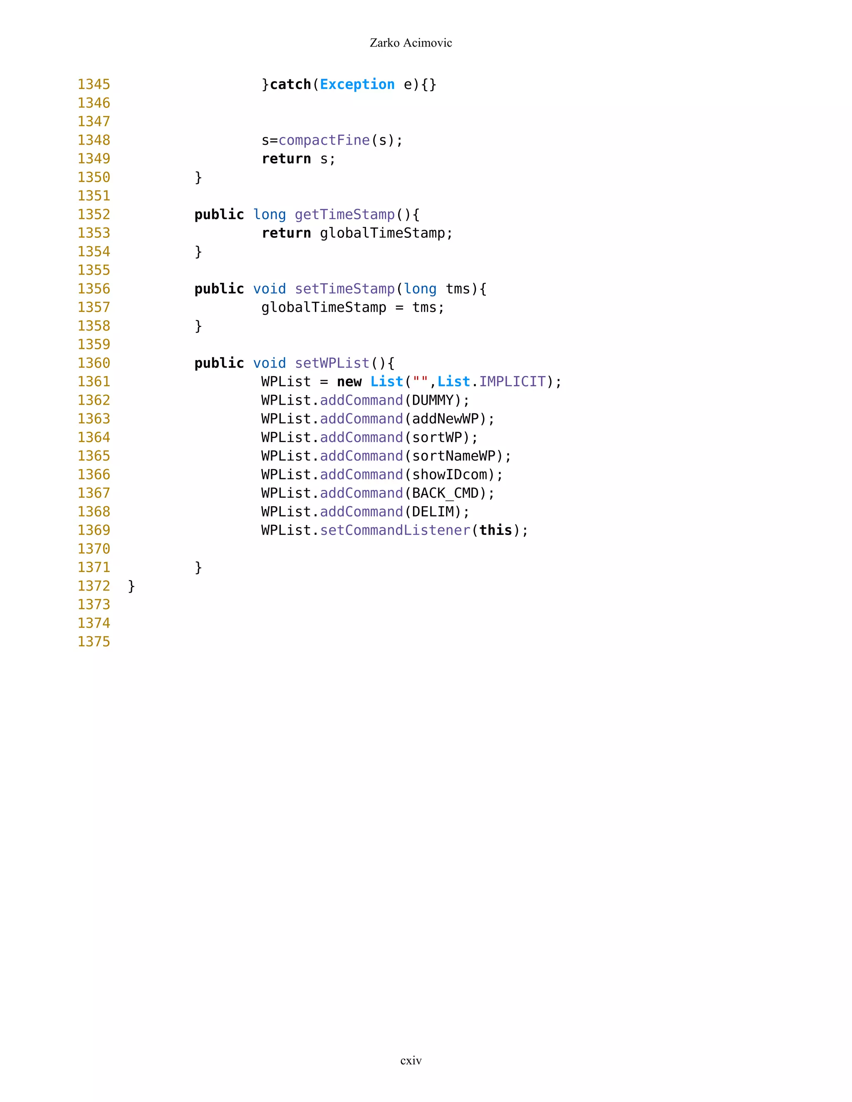Viewport: 852px width, 1102px height.
Task: Click 'globalTimeStamp = tms;' on line 1357
Action: [353, 307]
